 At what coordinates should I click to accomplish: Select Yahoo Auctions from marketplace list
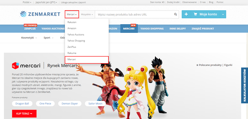[x=87, y=34]
